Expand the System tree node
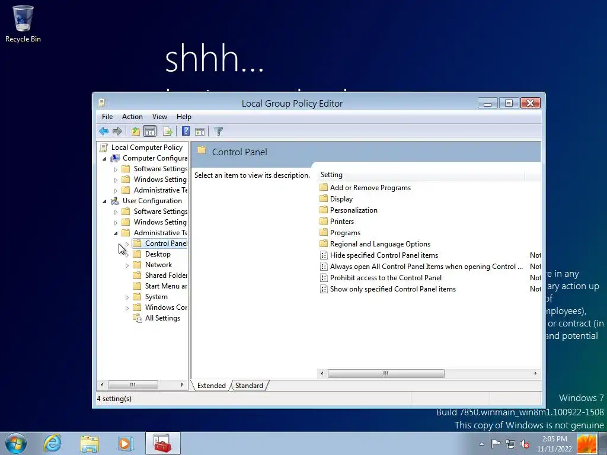Screen dimensions: 607x455 pyautogui.click(x=127, y=297)
